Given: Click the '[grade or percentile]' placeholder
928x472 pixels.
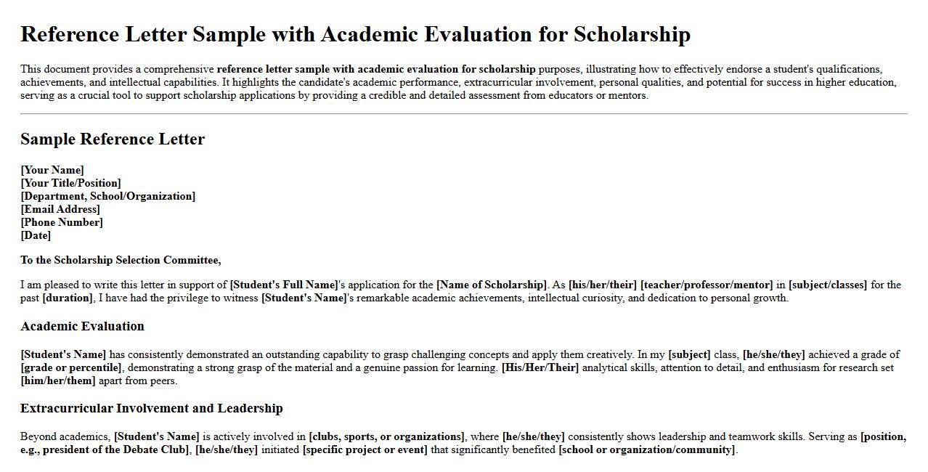Looking at the screenshot, I should 71,367.
